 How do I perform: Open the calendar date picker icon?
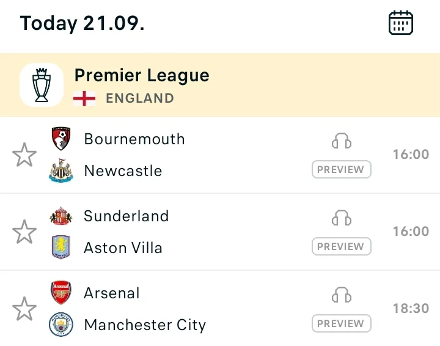coord(401,23)
